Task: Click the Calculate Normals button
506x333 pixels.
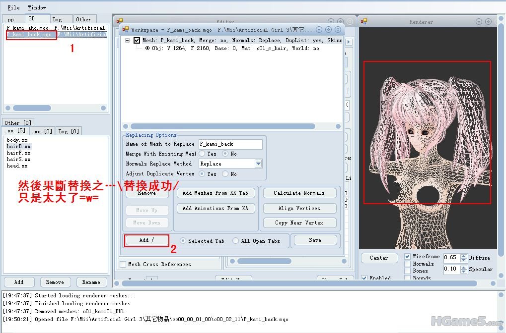Action: (299, 193)
